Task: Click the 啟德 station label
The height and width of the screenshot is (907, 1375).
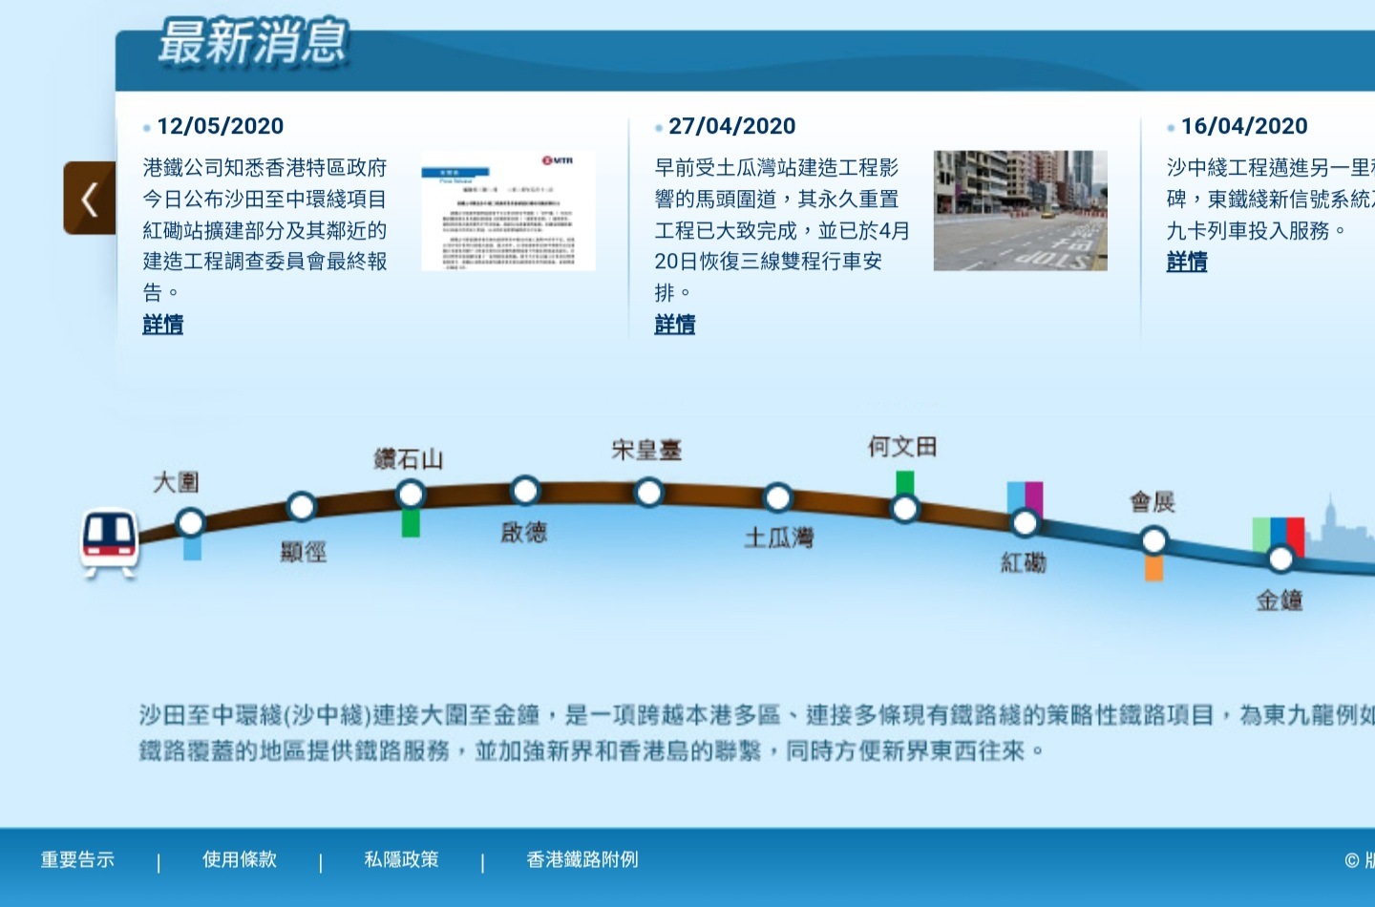Action: (x=524, y=532)
